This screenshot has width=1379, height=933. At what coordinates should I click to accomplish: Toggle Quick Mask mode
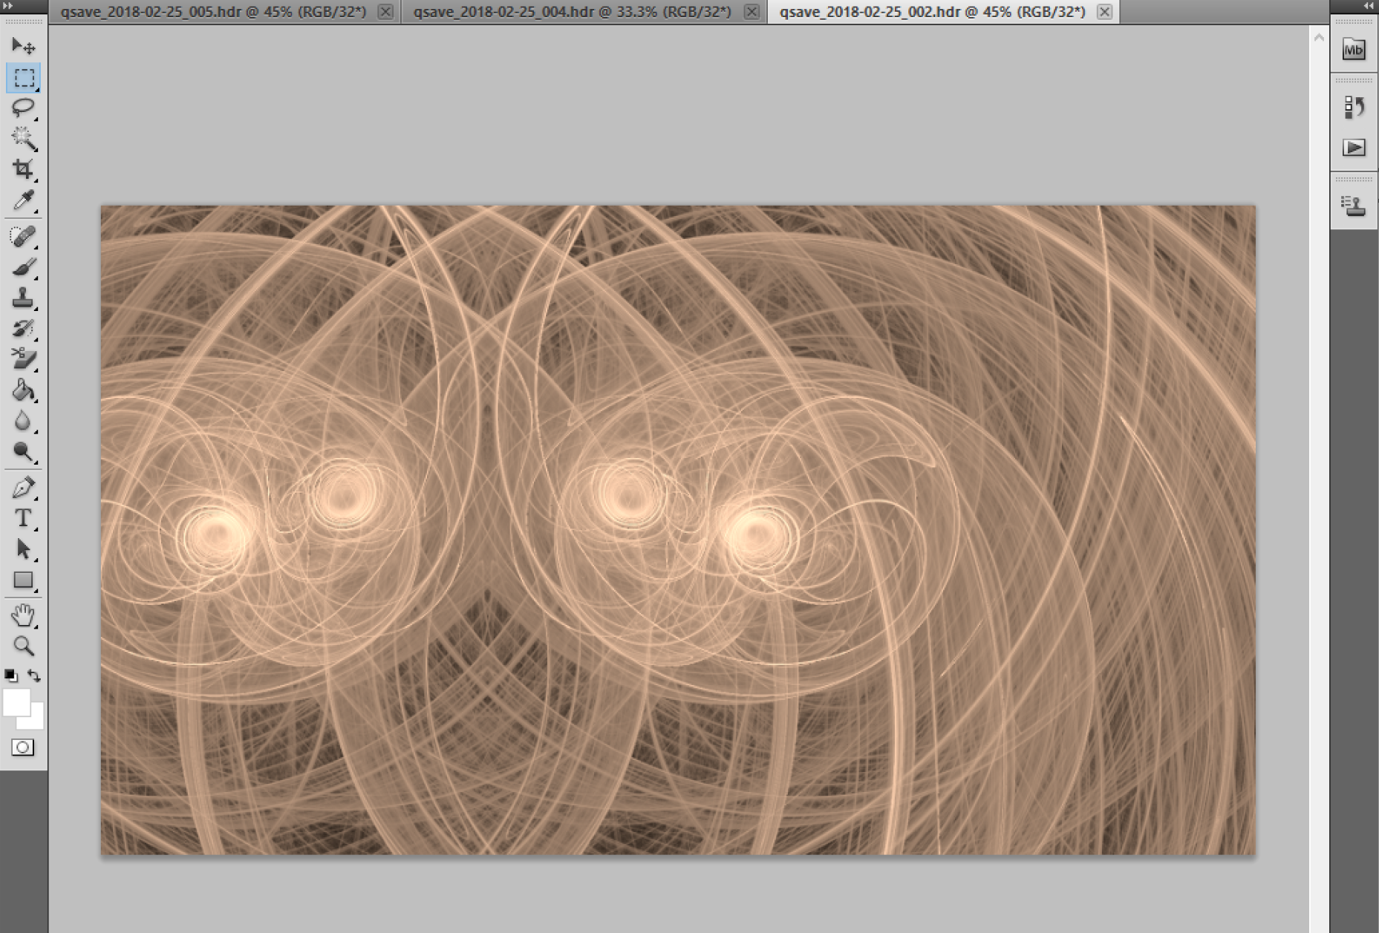tap(23, 747)
